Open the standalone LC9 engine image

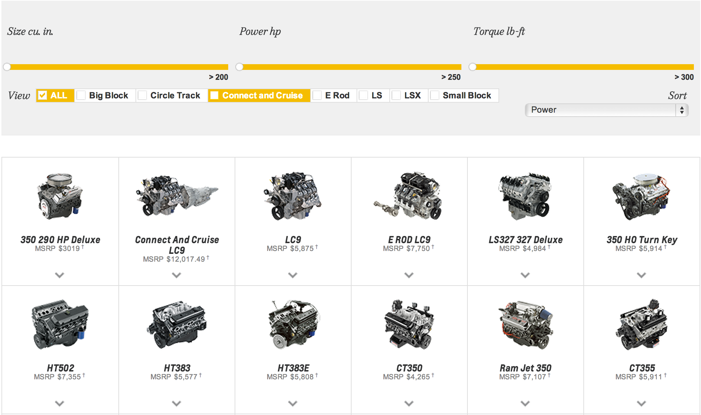pyautogui.click(x=293, y=196)
